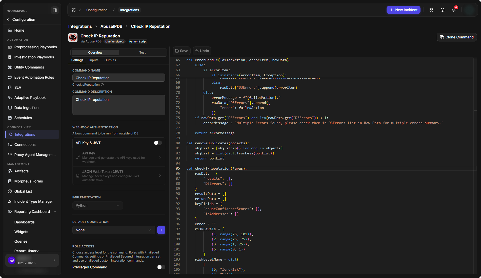Viewport: 481px width, 278px height.
Task: Enable the Privileged Command switch
Action: [x=161, y=267]
